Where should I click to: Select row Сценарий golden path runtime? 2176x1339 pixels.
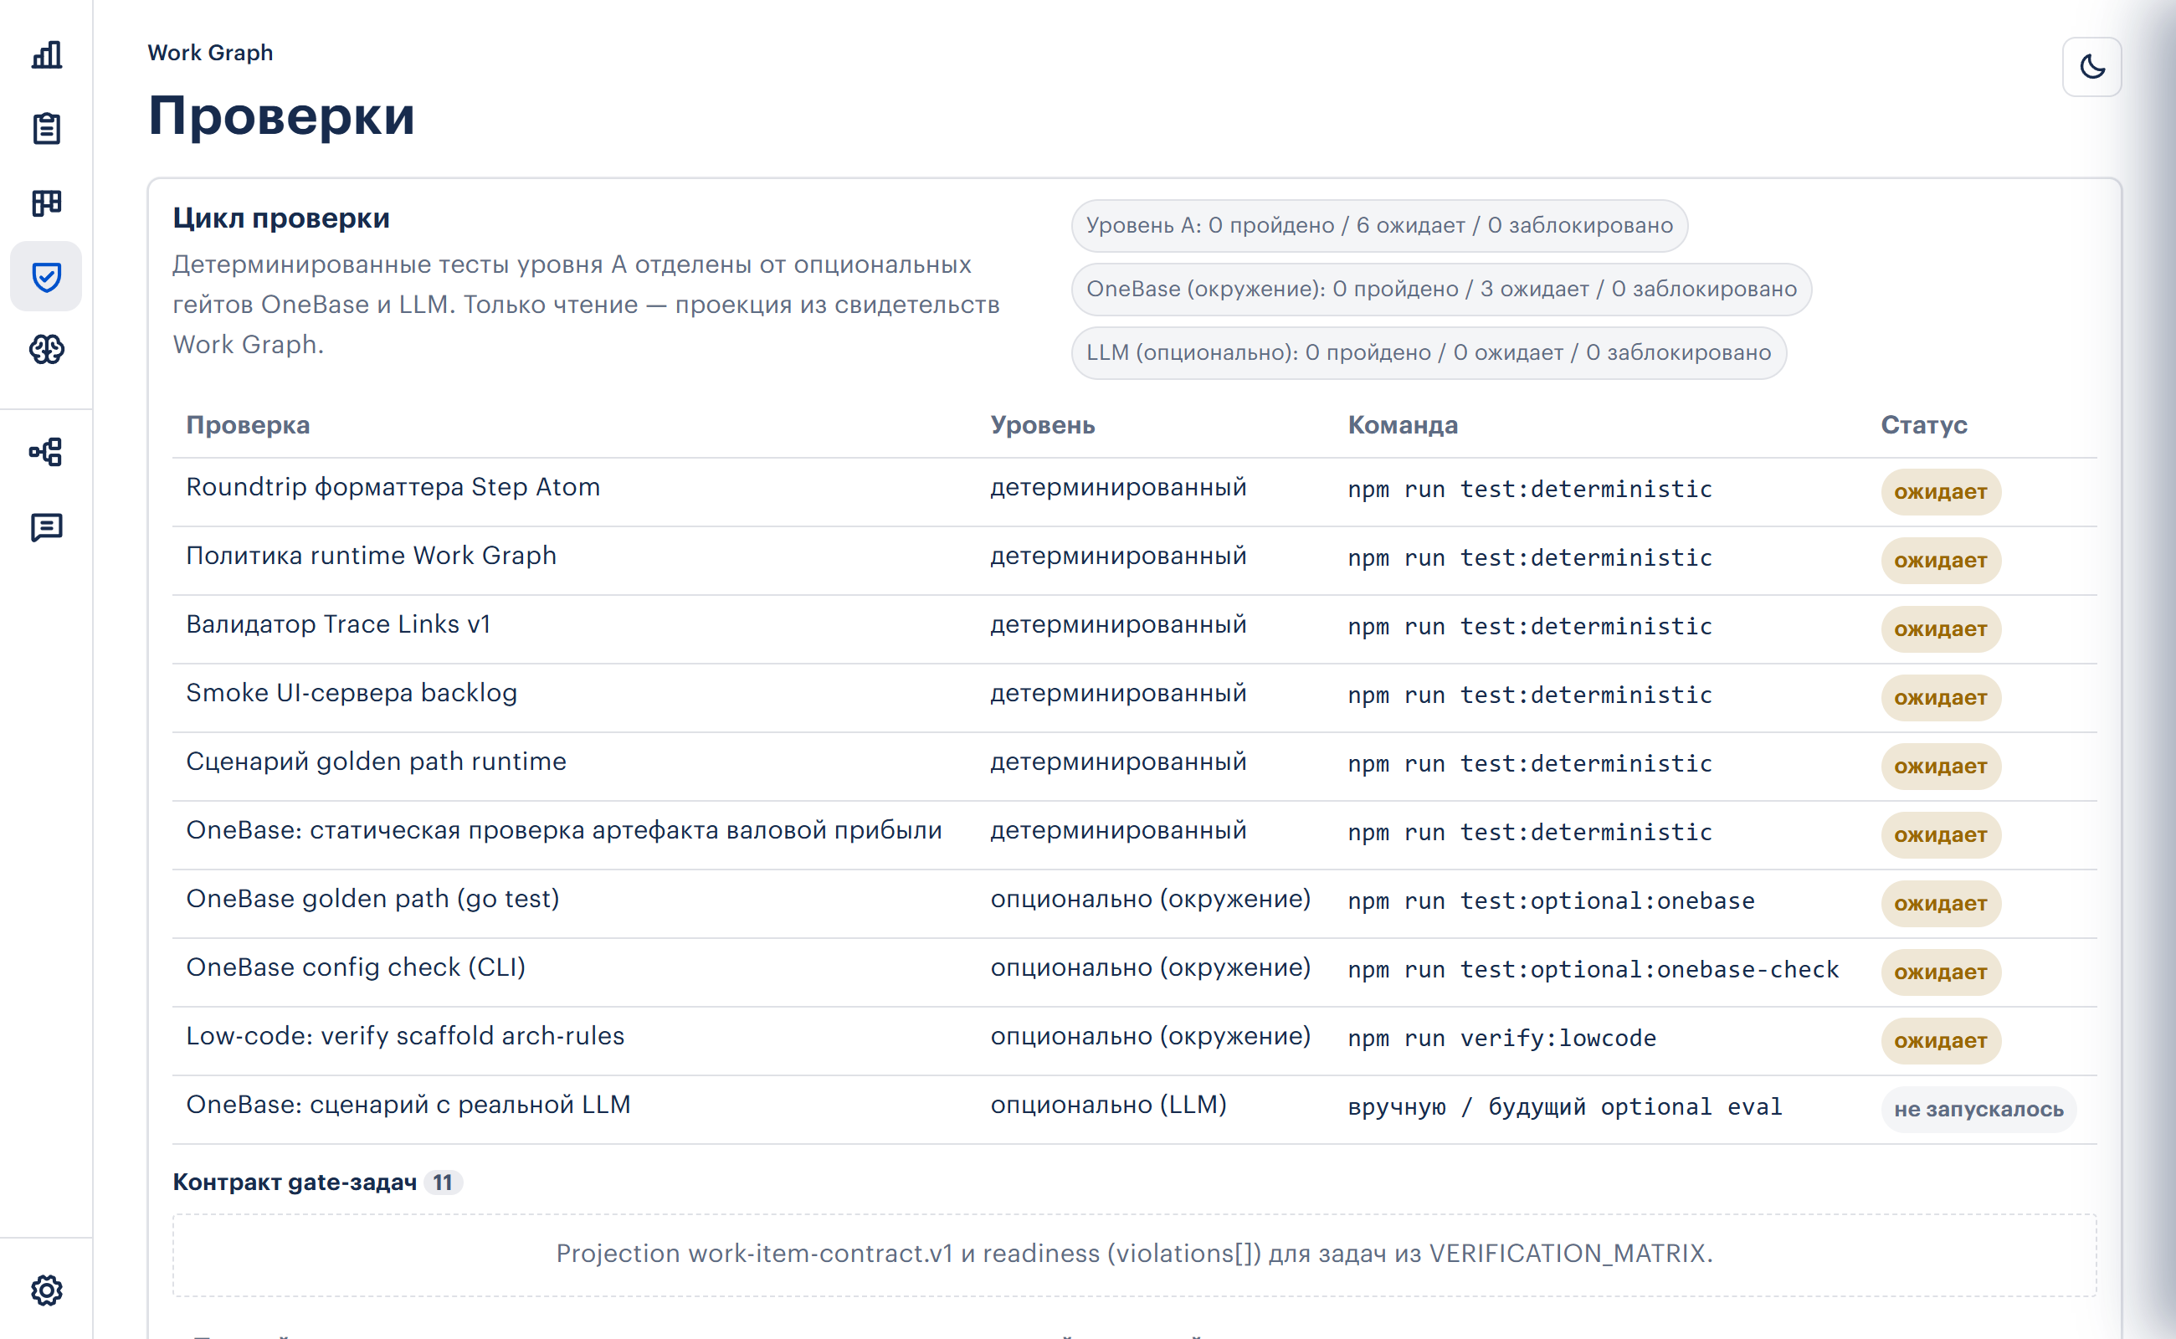pyautogui.click(x=1135, y=767)
